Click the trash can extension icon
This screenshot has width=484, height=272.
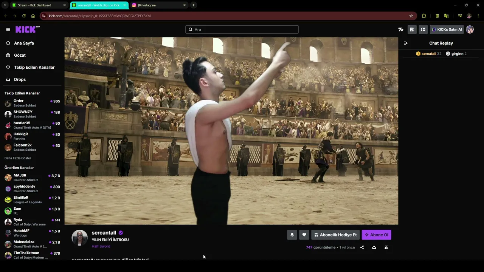[x=437, y=16]
